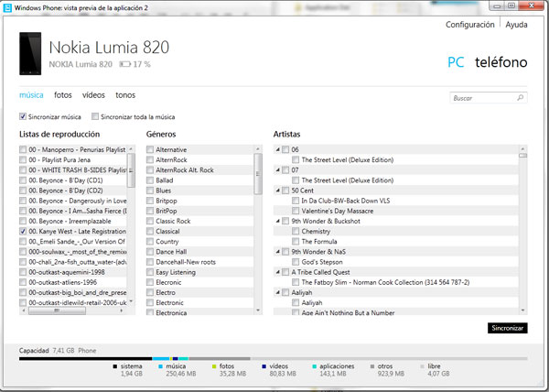Click 'In Da Club-BW-Back Down VLS' row

(396, 201)
